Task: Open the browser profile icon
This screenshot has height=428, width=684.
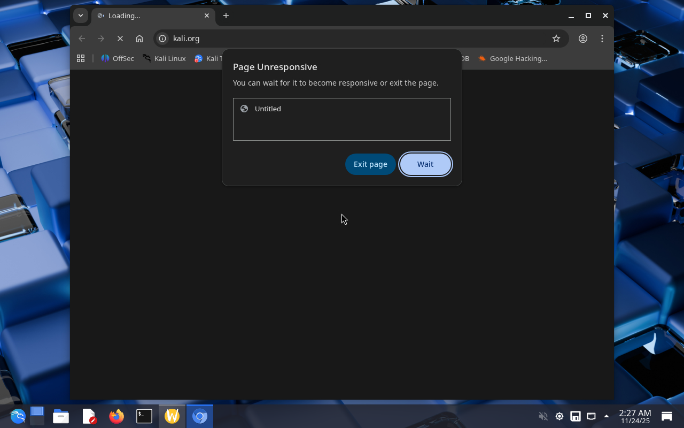Action: pyautogui.click(x=583, y=39)
